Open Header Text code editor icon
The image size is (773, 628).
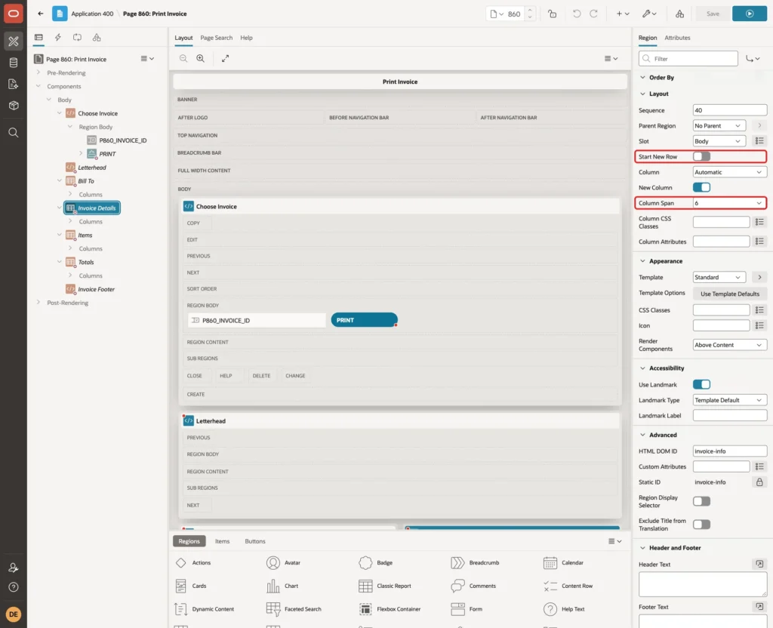759,564
